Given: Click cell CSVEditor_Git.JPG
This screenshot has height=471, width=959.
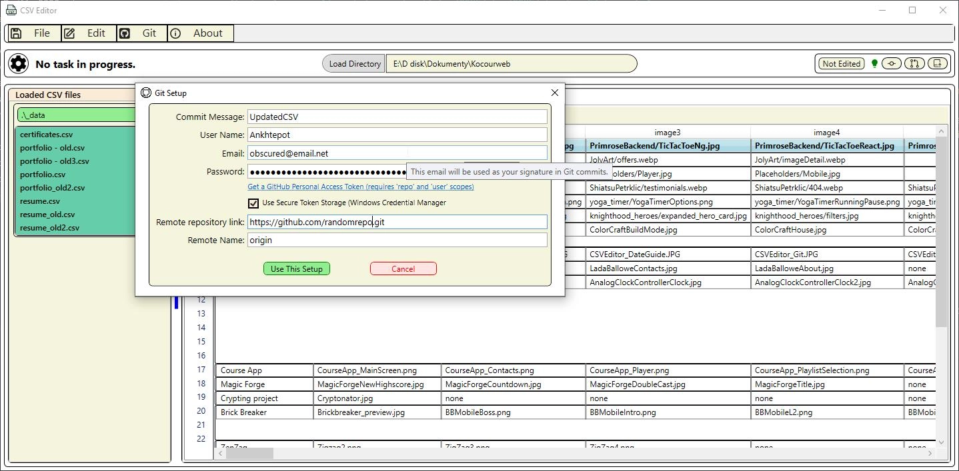Looking at the screenshot, I should pos(828,254).
